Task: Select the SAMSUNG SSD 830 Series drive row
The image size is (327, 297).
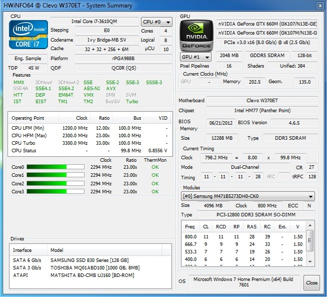Action: (90, 260)
